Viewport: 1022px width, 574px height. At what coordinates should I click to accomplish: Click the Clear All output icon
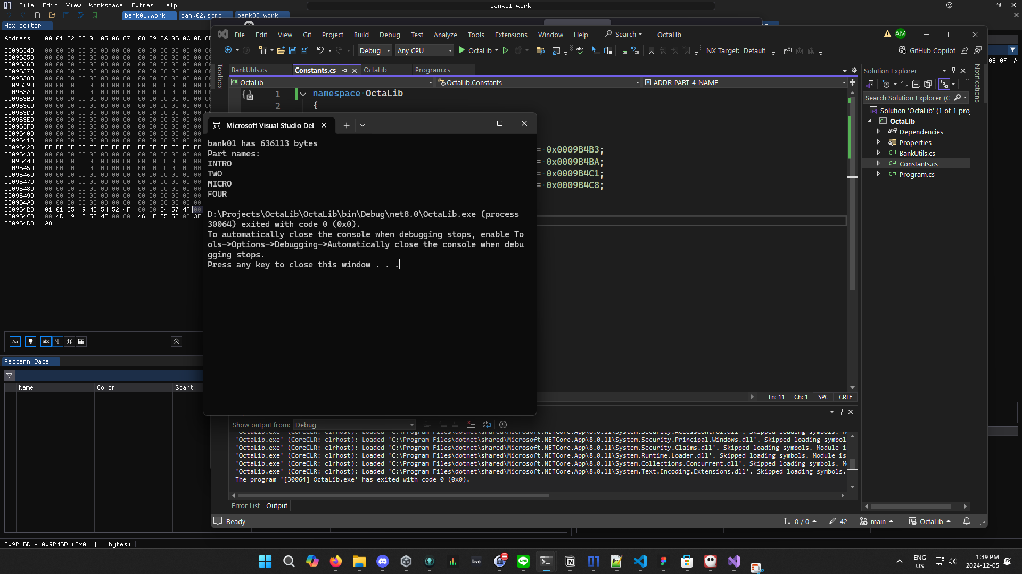[x=471, y=425]
